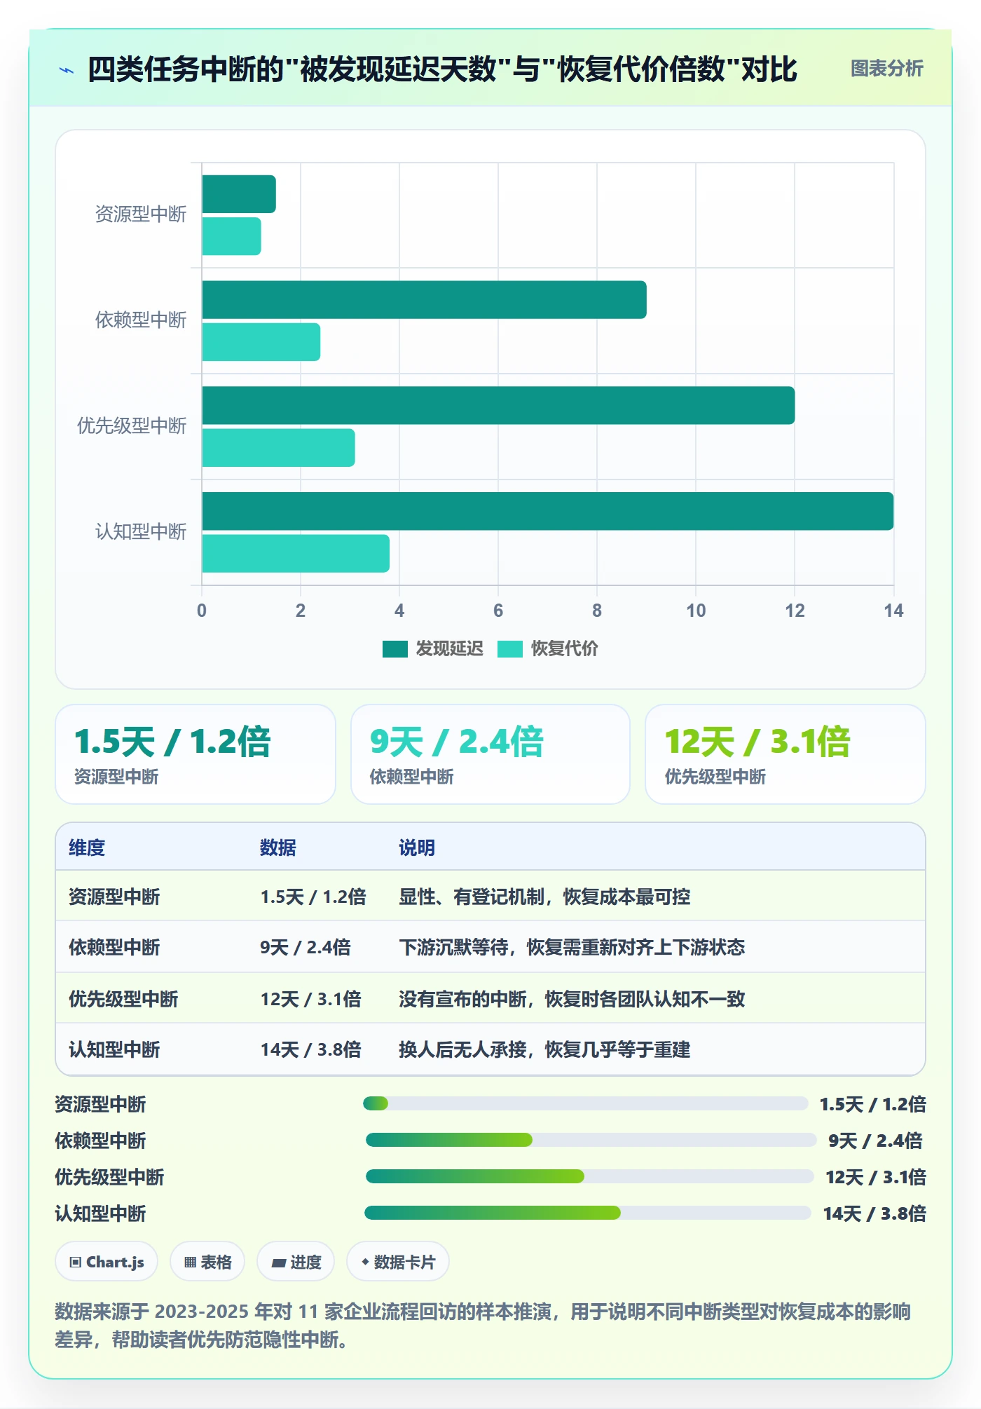The image size is (981, 1409).
Task: Click the 资源型中断 progress bar
Action: click(x=585, y=1104)
